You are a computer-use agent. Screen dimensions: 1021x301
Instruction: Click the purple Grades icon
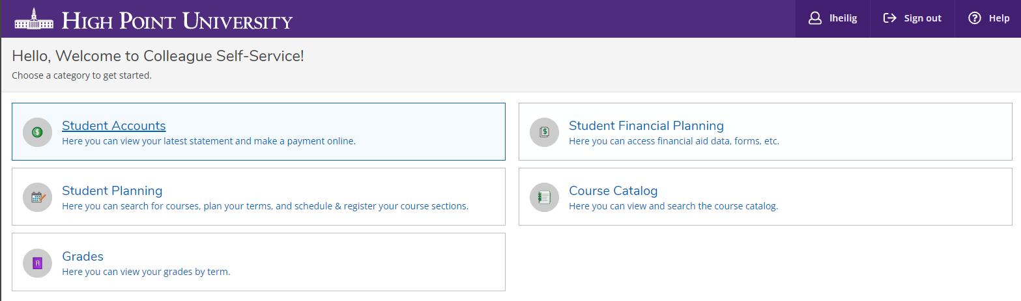click(37, 263)
